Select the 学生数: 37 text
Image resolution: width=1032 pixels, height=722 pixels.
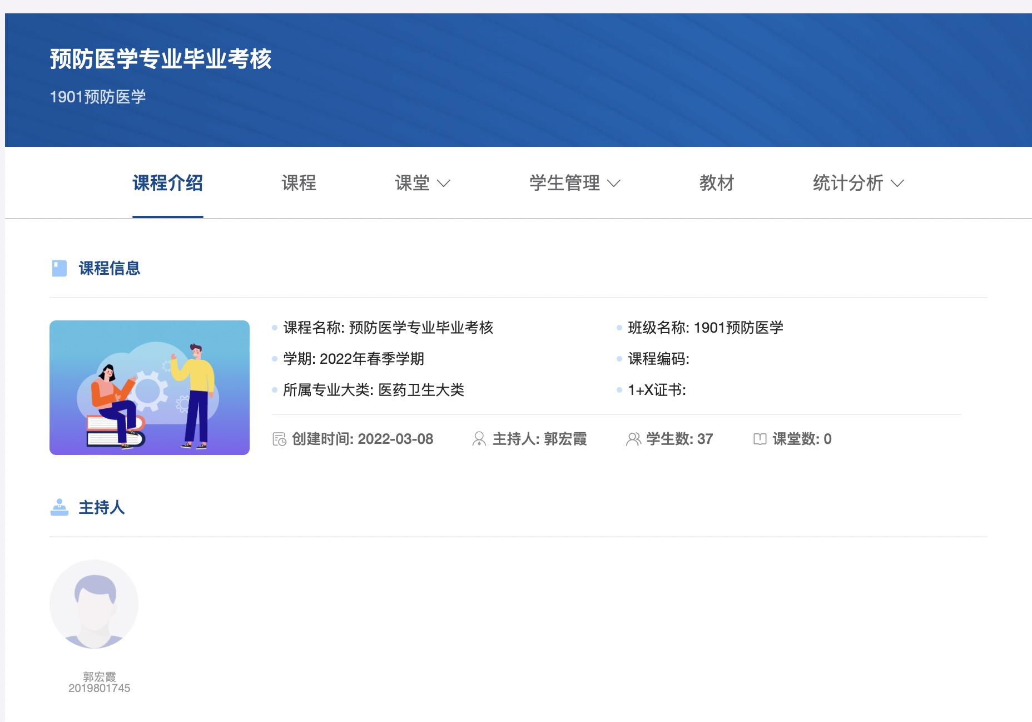click(679, 439)
